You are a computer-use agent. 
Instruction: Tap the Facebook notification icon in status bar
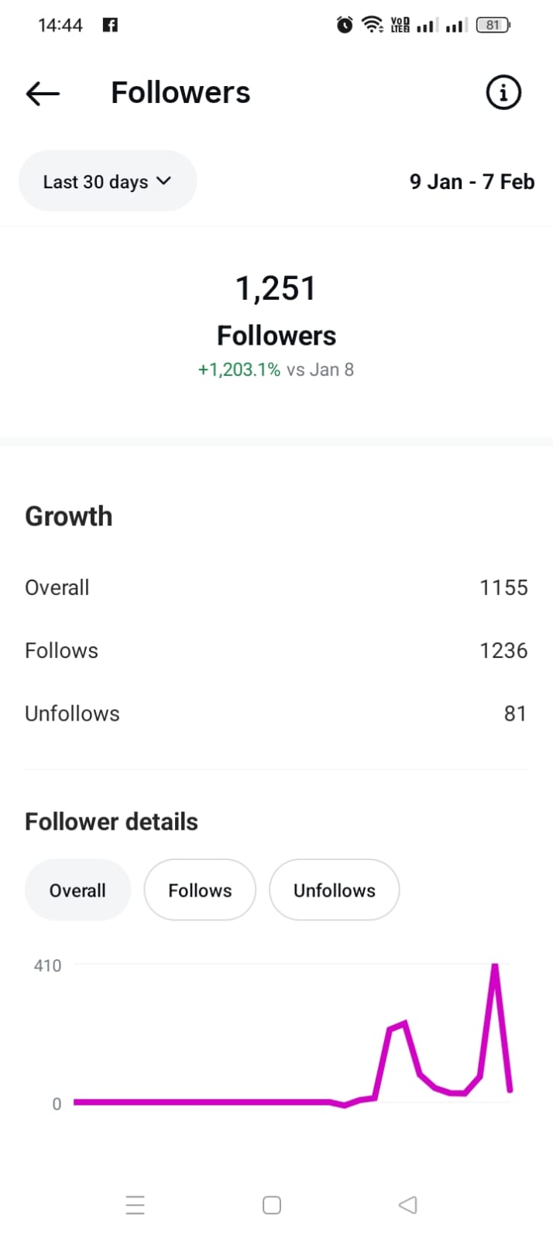[x=110, y=25]
